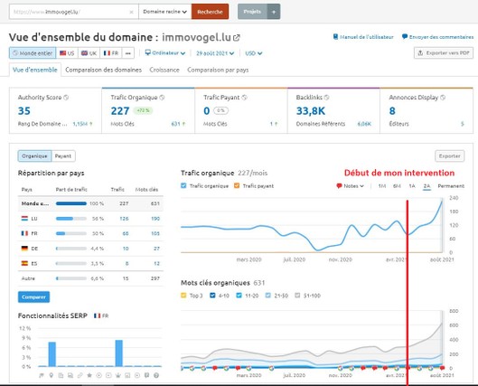Image resolution: width=478 pixels, height=386 pixels.
Task: Click the plus button next to Projets
Action: (x=274, y=12)
